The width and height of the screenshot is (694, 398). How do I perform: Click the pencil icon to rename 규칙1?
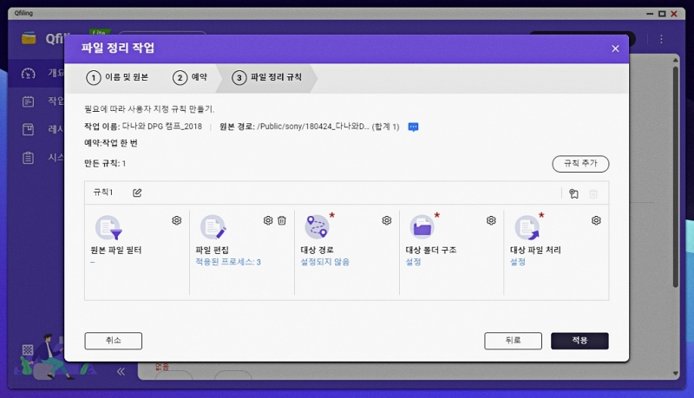137,192
